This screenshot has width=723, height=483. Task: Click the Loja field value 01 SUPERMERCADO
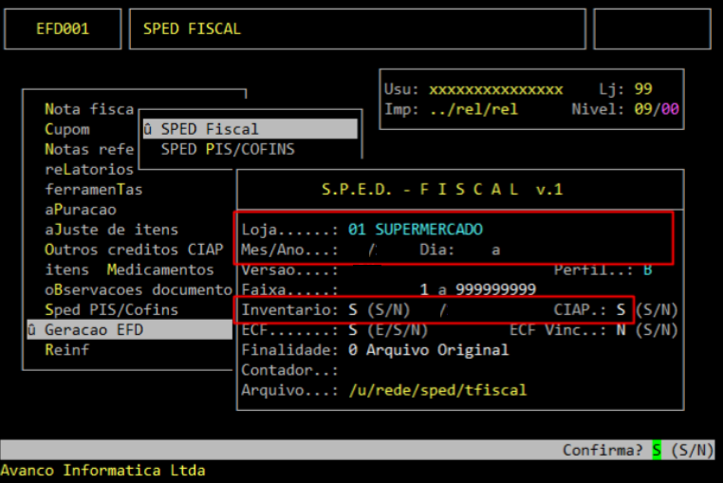tap(415, 230)
